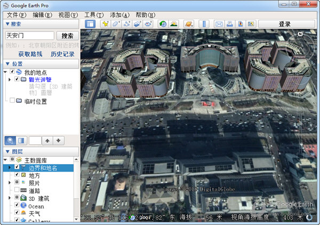
Task: Click the down arrow button in Places panel
Action: point(59,141)
